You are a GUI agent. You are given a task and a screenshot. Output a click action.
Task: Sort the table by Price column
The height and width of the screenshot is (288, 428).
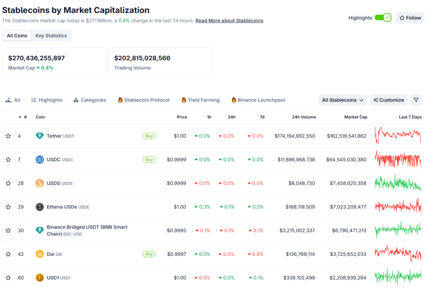point(182,117)
